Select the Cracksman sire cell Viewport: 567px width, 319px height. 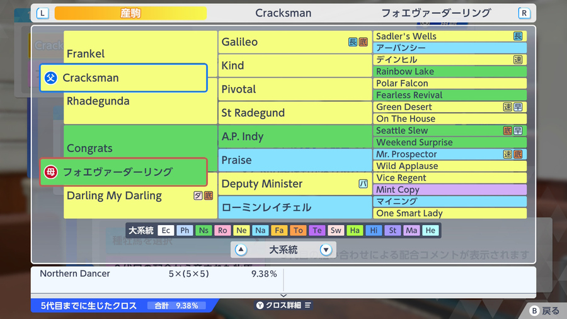pos(123,78)
